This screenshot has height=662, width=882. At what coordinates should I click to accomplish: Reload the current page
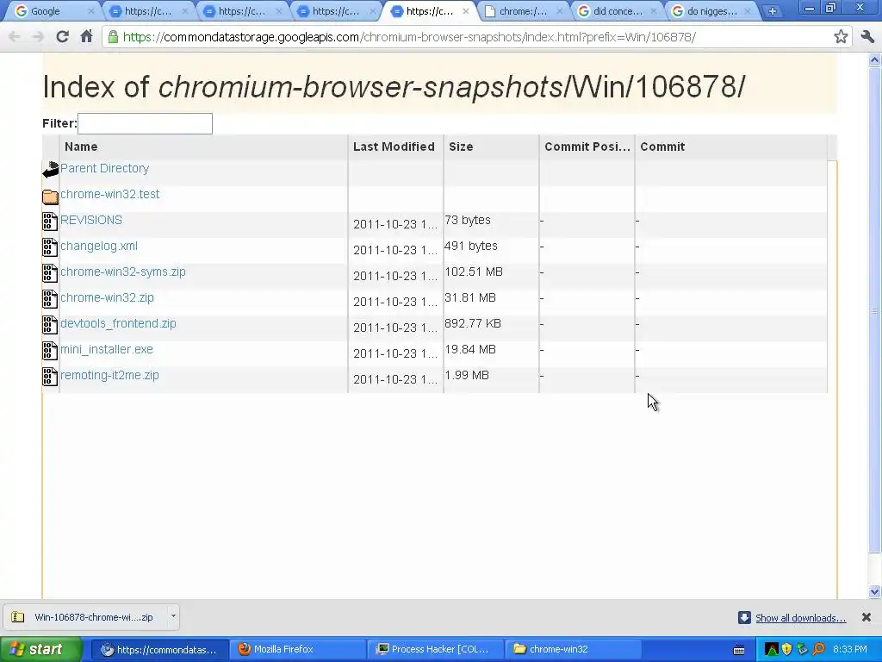click(62, 37)
